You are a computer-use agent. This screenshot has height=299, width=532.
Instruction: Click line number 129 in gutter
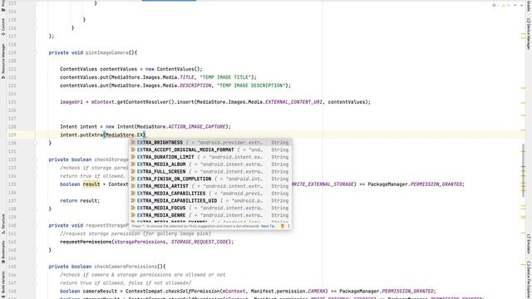coord(12,135)
